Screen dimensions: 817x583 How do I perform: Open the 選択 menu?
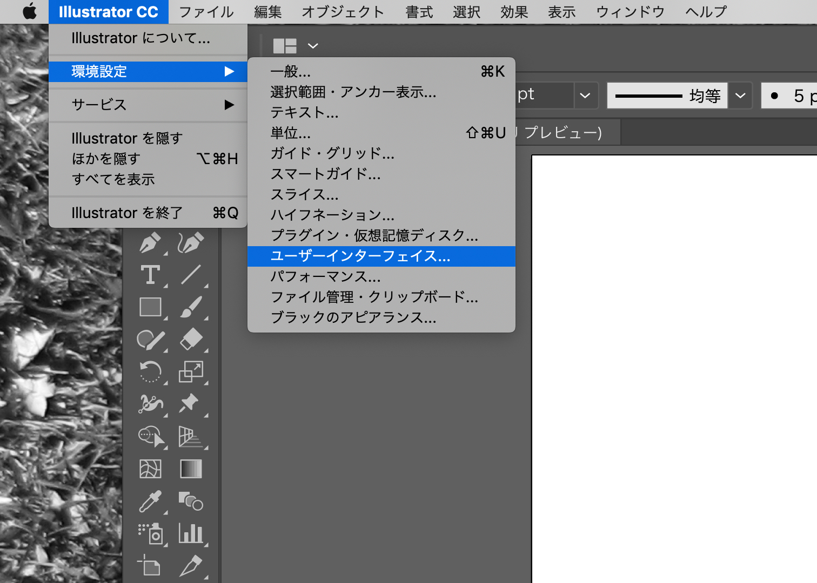467,12
